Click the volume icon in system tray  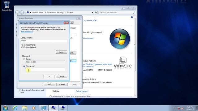coord(182,108)
